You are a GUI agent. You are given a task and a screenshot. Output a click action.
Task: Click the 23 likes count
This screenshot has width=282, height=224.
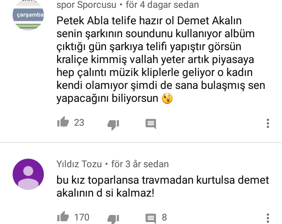[79, 123]
